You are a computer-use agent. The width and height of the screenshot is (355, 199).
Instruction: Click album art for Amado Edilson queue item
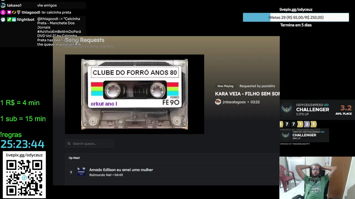(x=81, y=172)
